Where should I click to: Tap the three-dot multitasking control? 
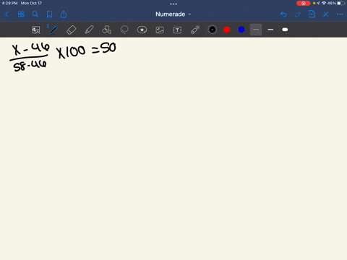[x=173, y=4]
